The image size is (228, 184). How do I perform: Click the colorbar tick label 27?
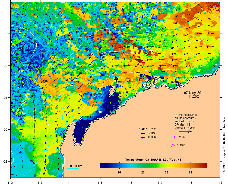[143, 173]
